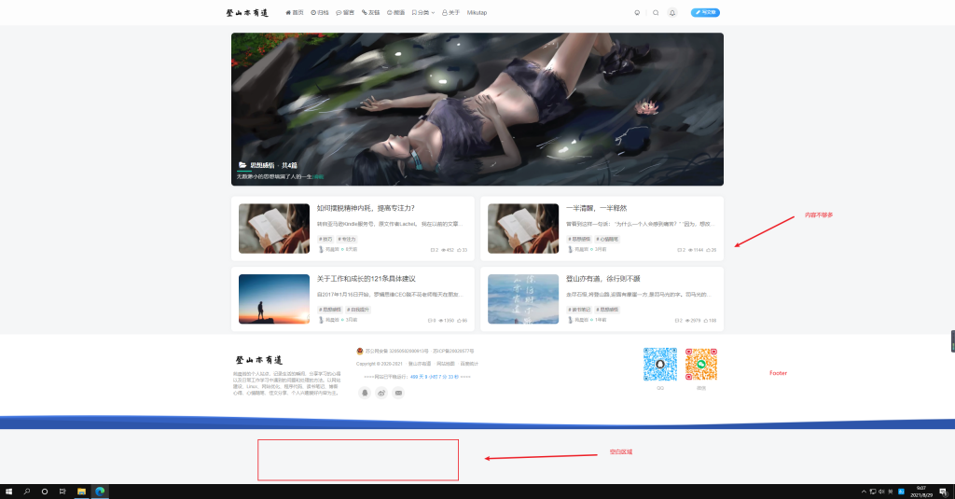Click the like icon showing 108

point(707,320)
